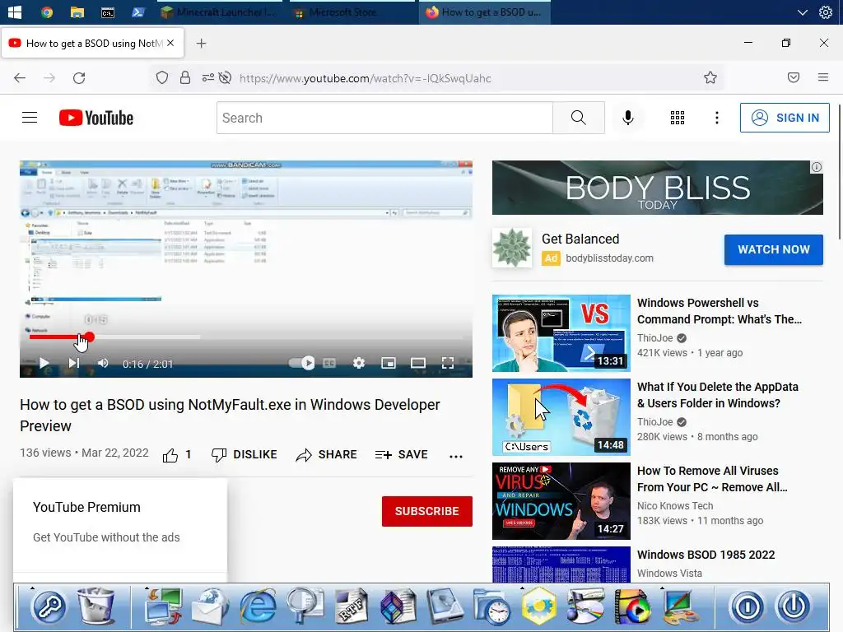This screenshot has height=632, width=843.
Task: Enable the miniplayer mode
Action: tap(389, 363)
